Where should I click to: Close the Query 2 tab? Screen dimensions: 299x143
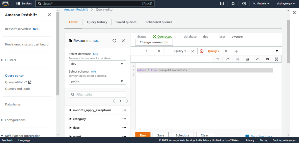[226, 51]
